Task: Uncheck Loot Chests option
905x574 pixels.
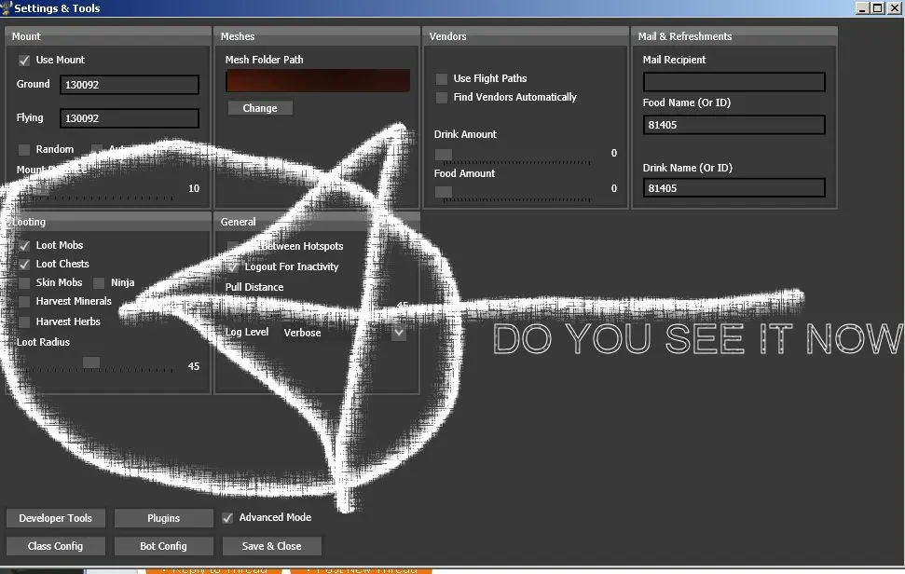Action: tap(24, 265)
